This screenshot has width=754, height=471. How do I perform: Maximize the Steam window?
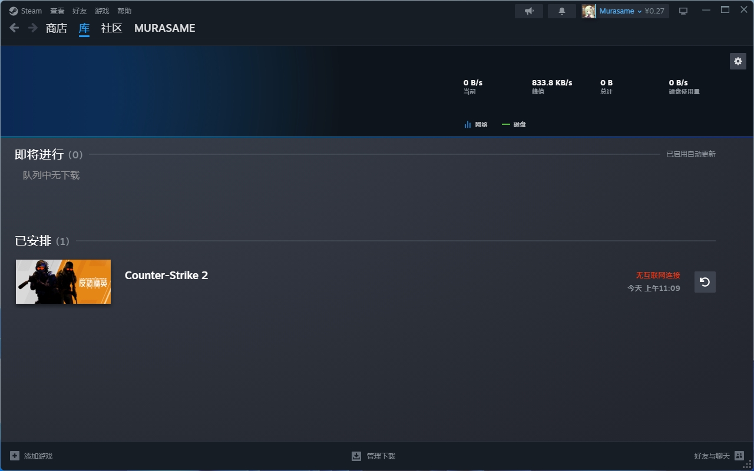click(725, 10)
